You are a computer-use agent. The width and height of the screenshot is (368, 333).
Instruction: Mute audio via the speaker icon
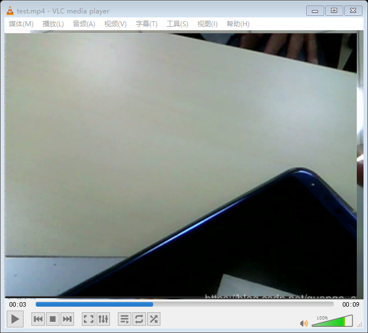click(x=303, y=323)
